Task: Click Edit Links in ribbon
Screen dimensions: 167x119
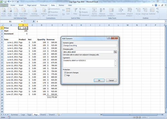Action: [x=53, y=15]
